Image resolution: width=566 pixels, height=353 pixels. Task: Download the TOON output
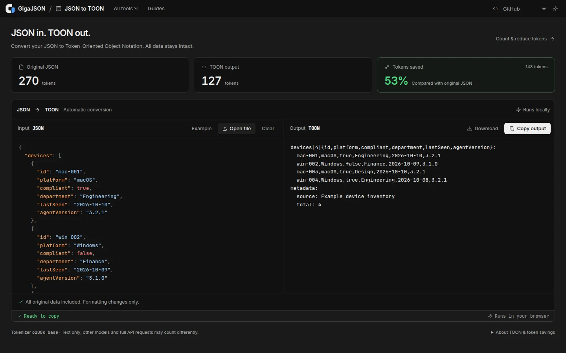pyautogui.click(x=483, y=129)
